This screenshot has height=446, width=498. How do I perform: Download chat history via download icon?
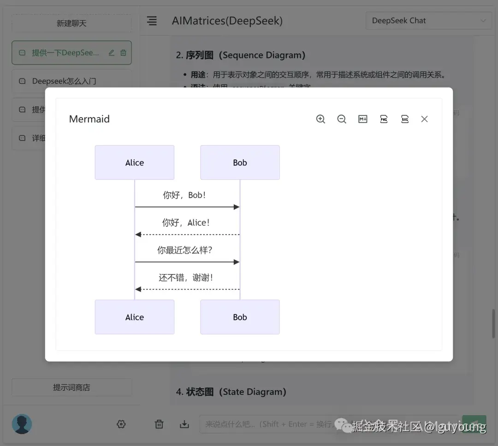[x=184, y=424]
